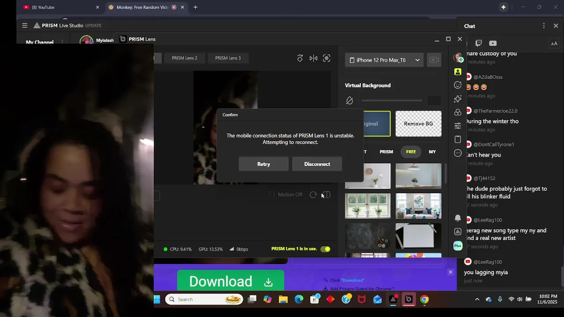The image size is (564, 317).
Task: Choose the pendant lamp room background
Action: pos(418,176)
